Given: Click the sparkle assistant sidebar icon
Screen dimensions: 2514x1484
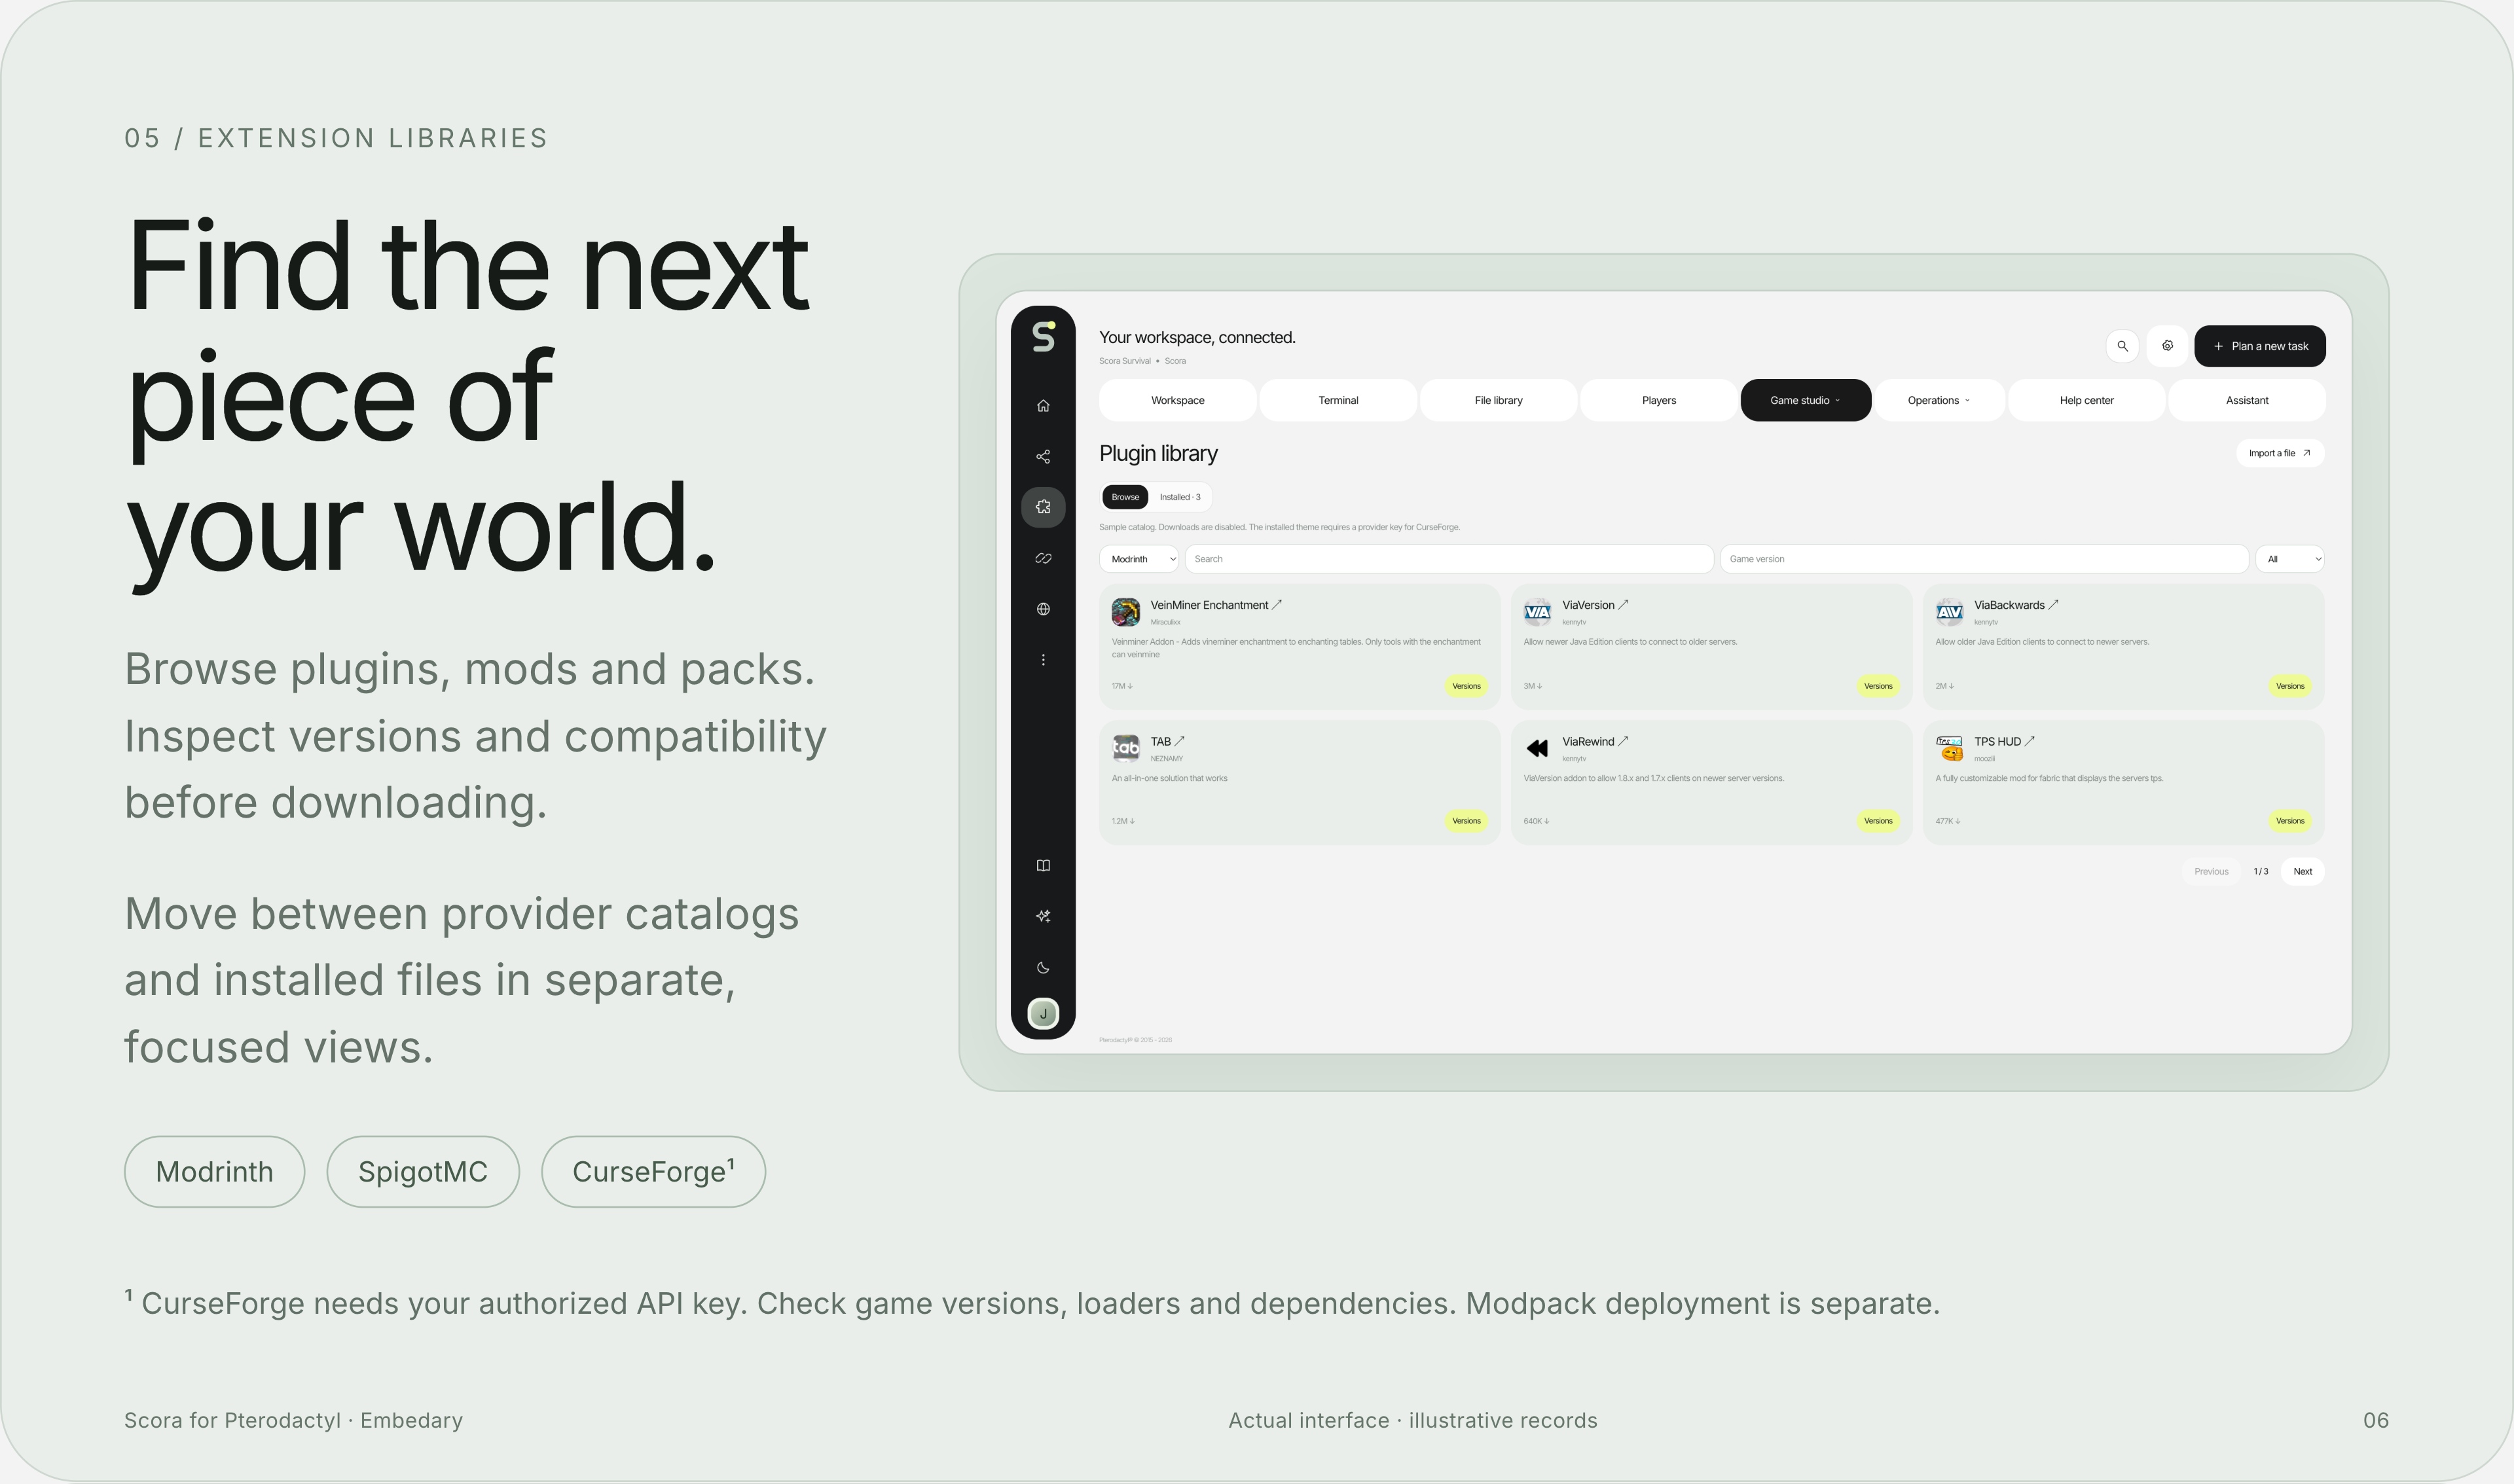Looking at the screenshot, I should pos(1043,916).
